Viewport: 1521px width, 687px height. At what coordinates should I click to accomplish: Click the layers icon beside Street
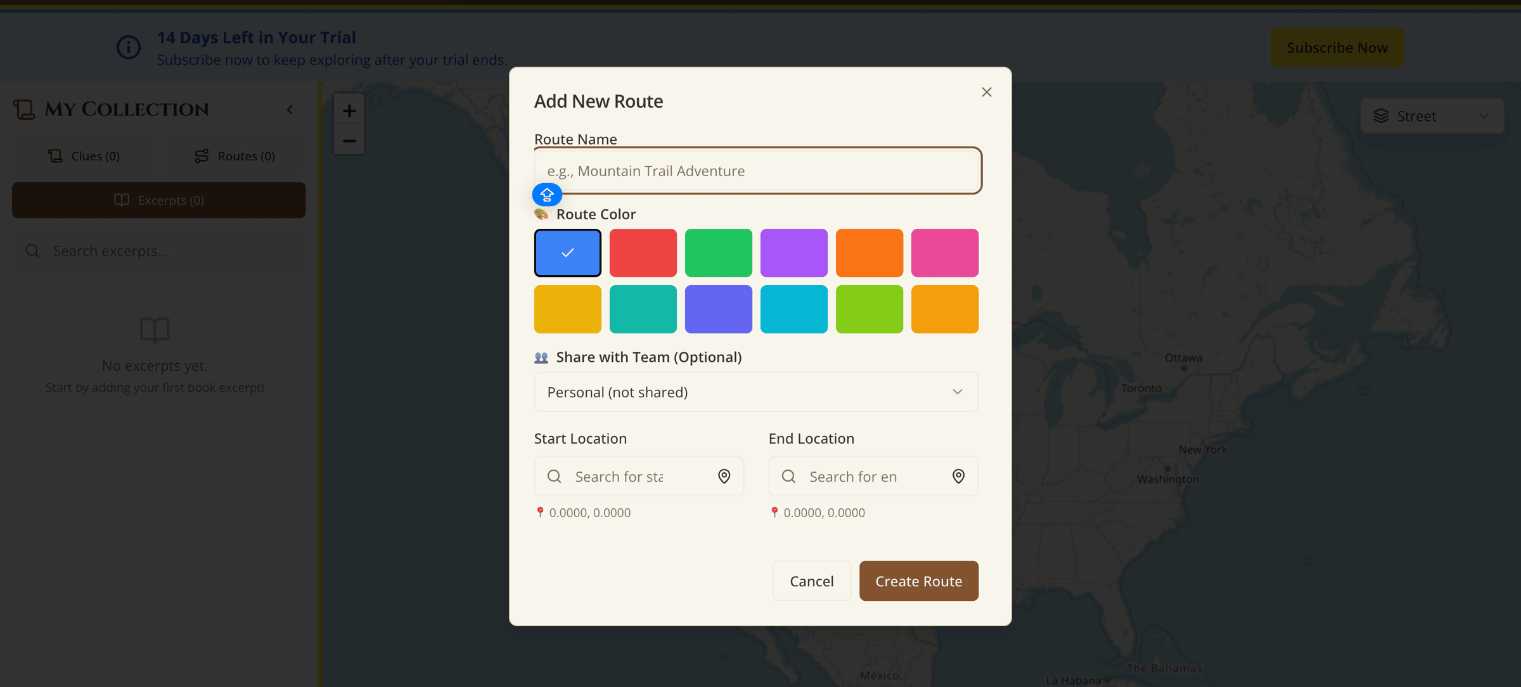[x=1381, y=116]
